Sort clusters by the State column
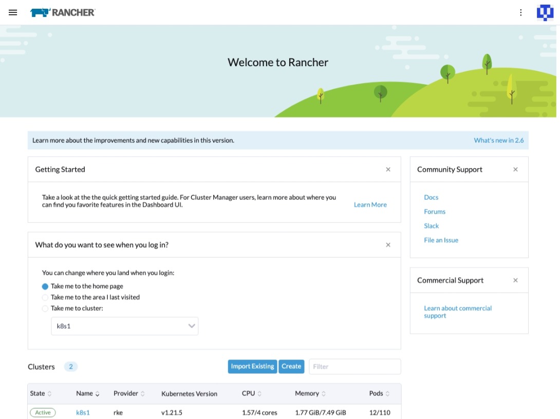Image resolution: width=560 pixels, height=419 pixels. (x=41, y=393)
